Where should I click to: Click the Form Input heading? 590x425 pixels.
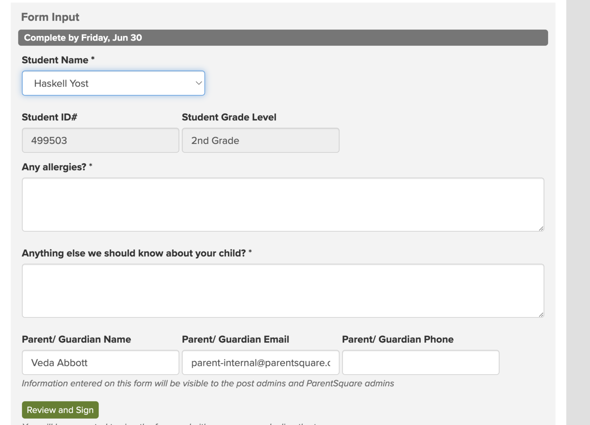pos(50,17)
